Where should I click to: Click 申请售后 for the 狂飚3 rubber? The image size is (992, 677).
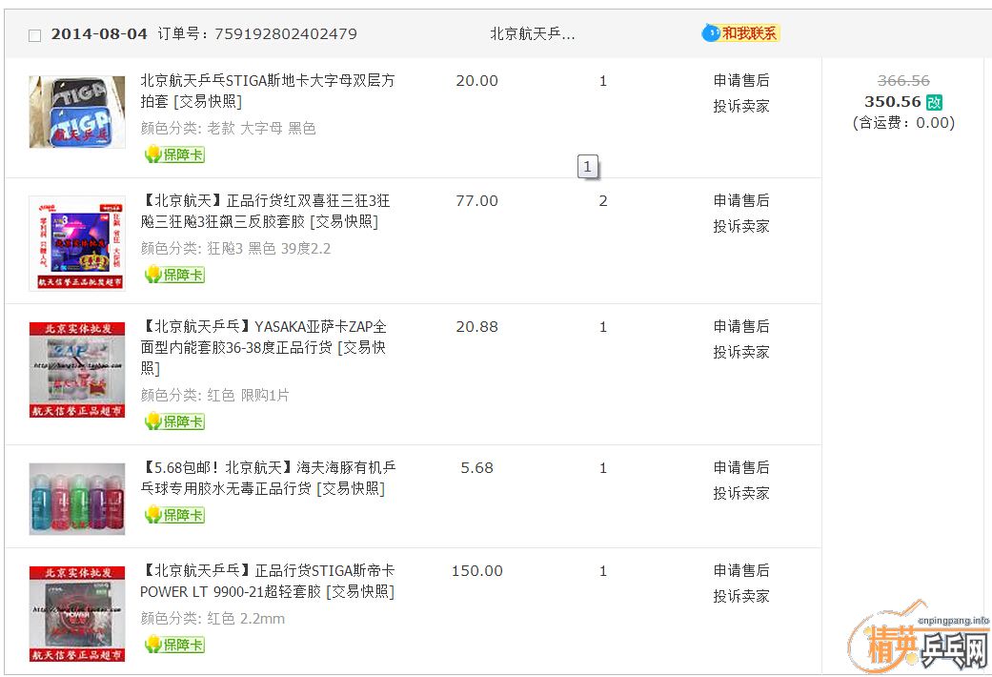pyautogui.click(x=740, y=201)
